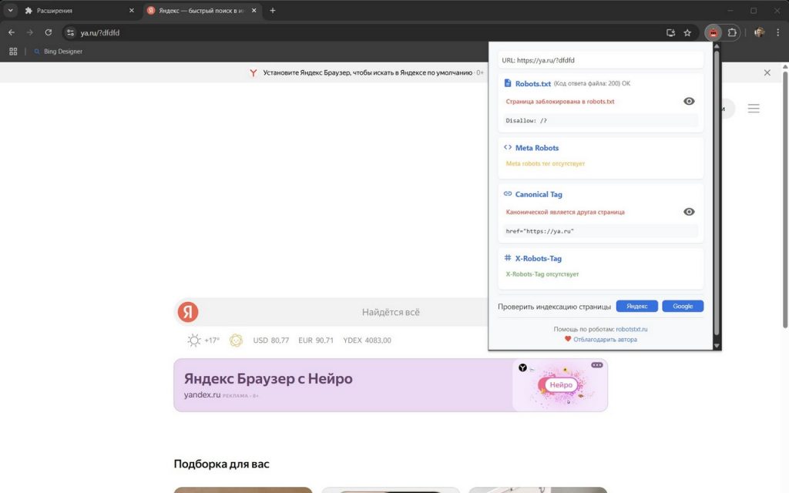Click the Meta Robots heading
This screenshot has height=493, width=789.
click(x=536, y=148)
